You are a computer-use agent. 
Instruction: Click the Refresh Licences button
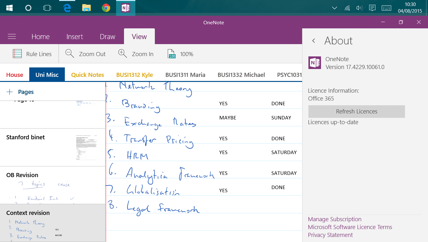click(357, 112)
